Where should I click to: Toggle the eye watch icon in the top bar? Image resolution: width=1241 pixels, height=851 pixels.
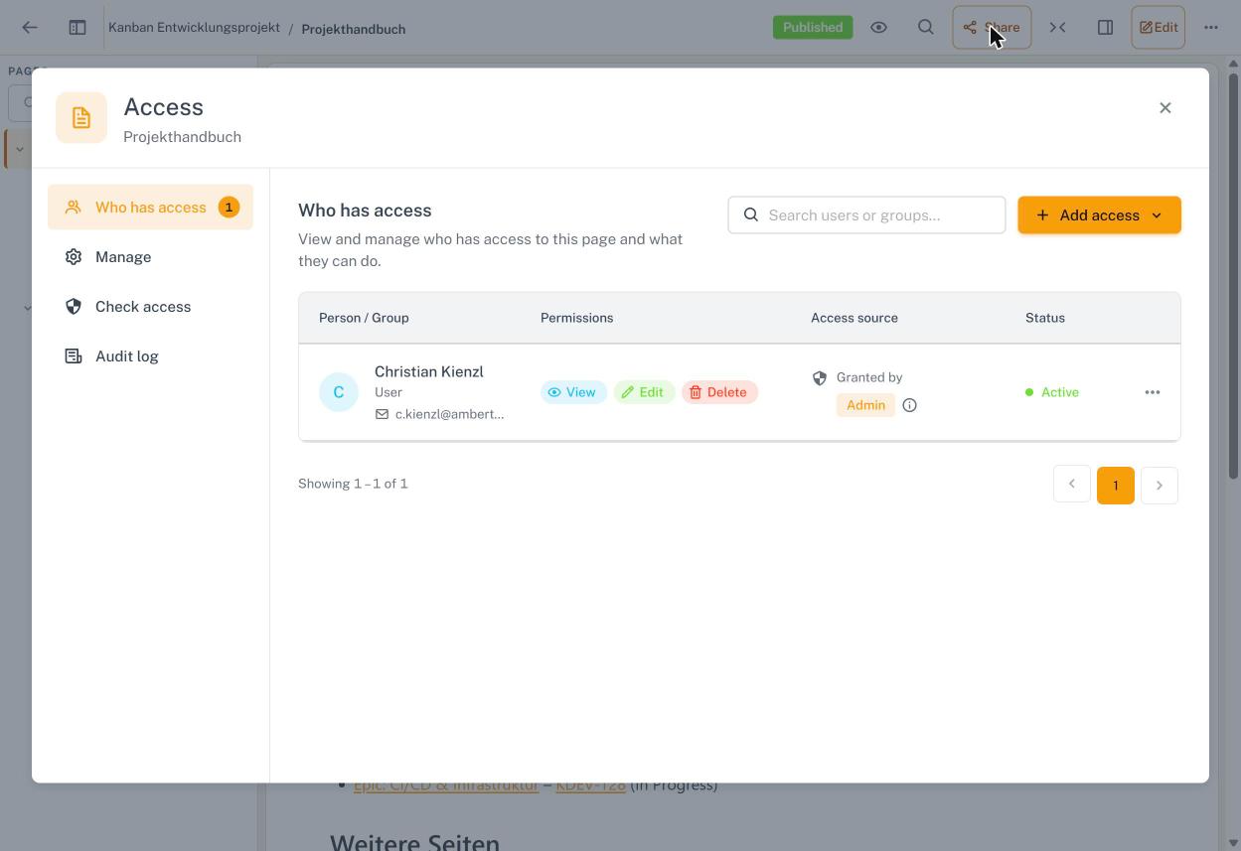(x=878, y=28)
